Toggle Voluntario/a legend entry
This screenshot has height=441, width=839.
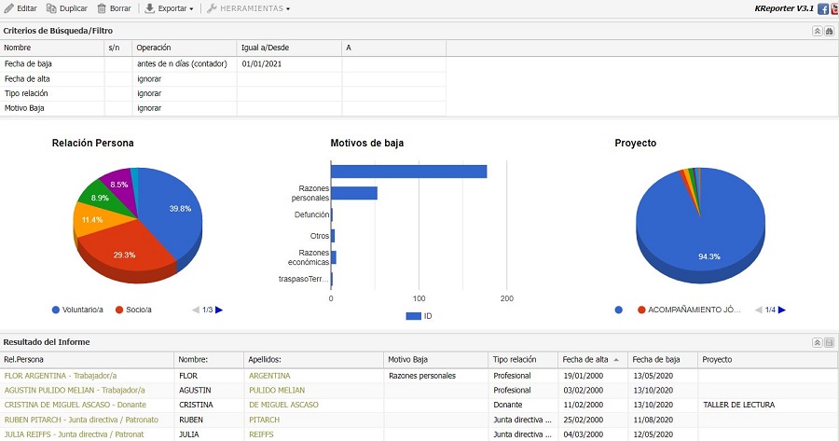pyautogui.click(x=82, y=310)
